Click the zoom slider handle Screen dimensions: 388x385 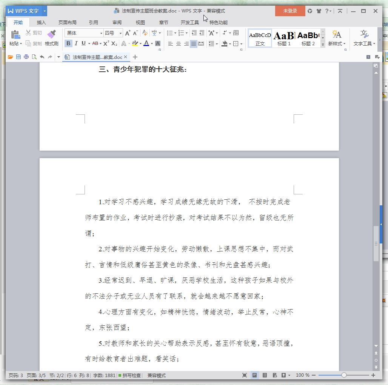pos(344,375)
